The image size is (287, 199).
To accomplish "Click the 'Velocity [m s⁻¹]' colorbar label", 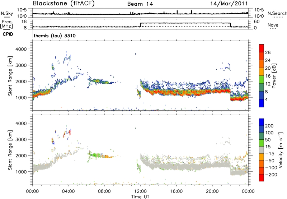I will point(281,150).
